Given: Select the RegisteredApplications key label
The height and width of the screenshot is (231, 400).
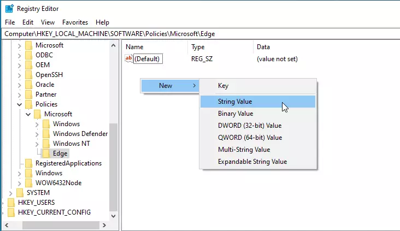Looking at the screenshot, I should click(68, 163).
